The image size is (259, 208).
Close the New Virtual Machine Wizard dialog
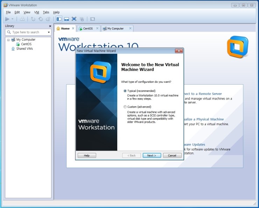point(179,51)
